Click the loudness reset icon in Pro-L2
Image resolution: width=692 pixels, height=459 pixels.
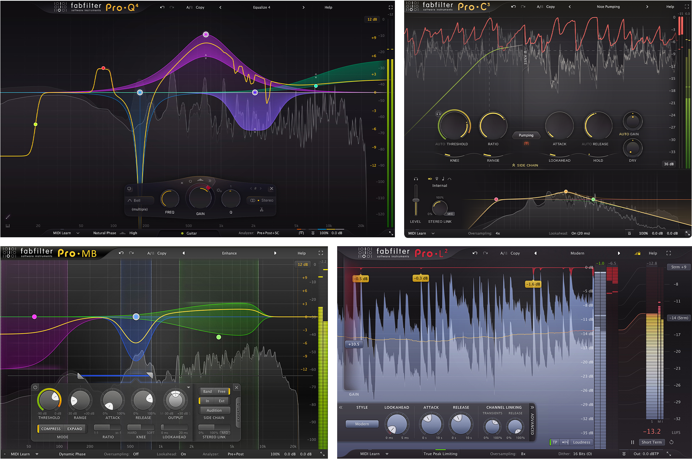click(x=671, y=442)
